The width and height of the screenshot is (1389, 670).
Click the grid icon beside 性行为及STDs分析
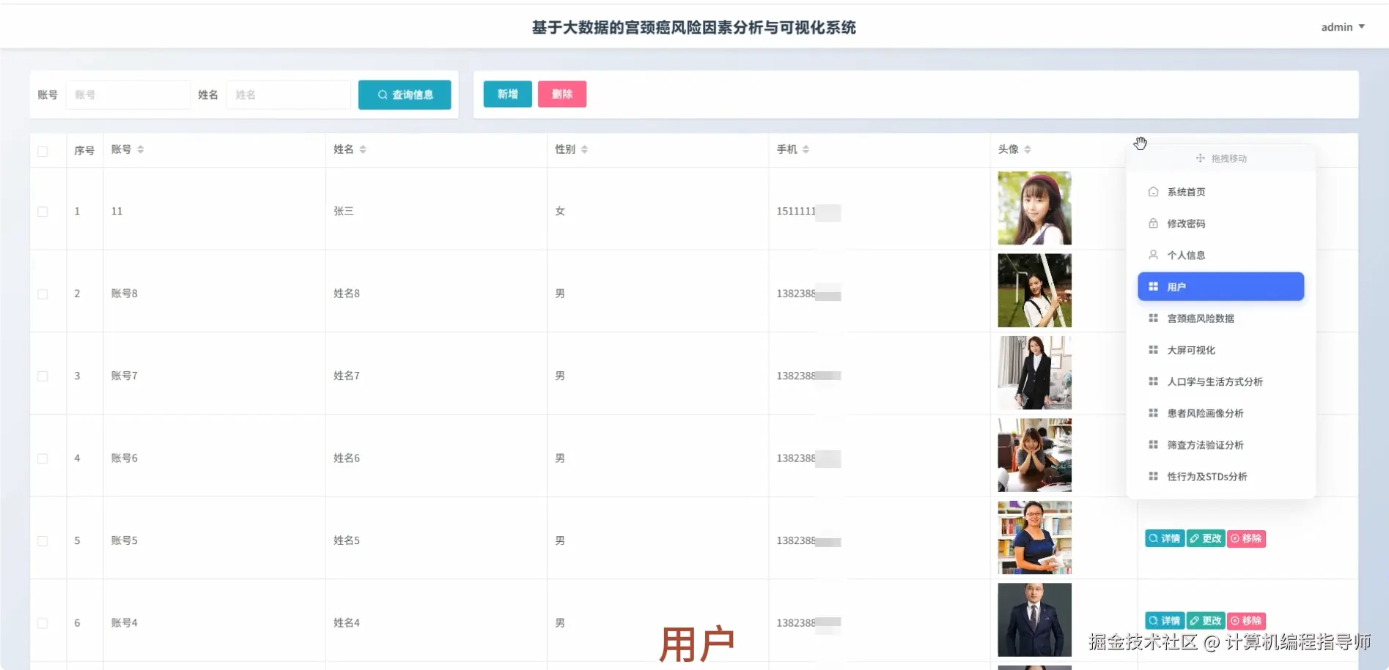(1153, 476)
